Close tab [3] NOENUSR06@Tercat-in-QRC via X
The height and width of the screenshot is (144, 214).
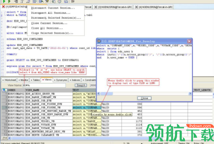pos(96,7)
